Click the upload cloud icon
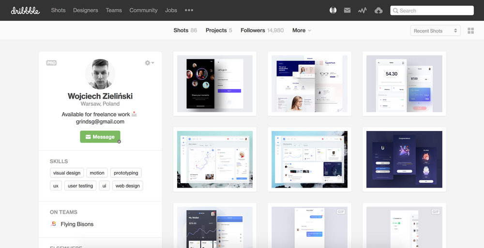 [378, 11]
